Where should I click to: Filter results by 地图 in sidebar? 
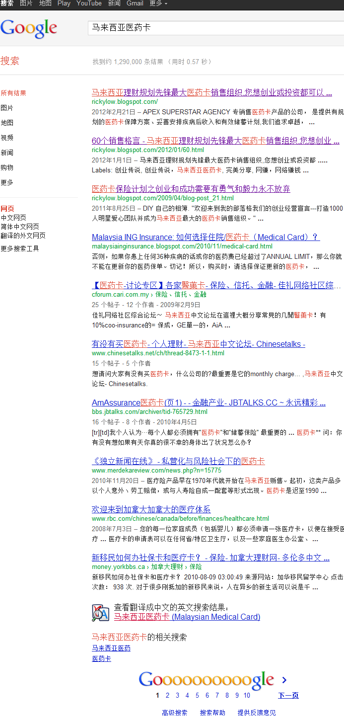click(7, 123)
